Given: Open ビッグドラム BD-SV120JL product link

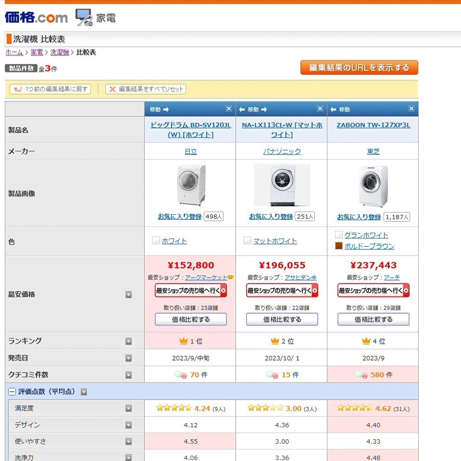Looking at the screenshot, I should [190, 130].
